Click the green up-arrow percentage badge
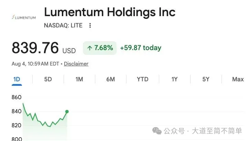 pyautogui.click(x=100, y=48)
